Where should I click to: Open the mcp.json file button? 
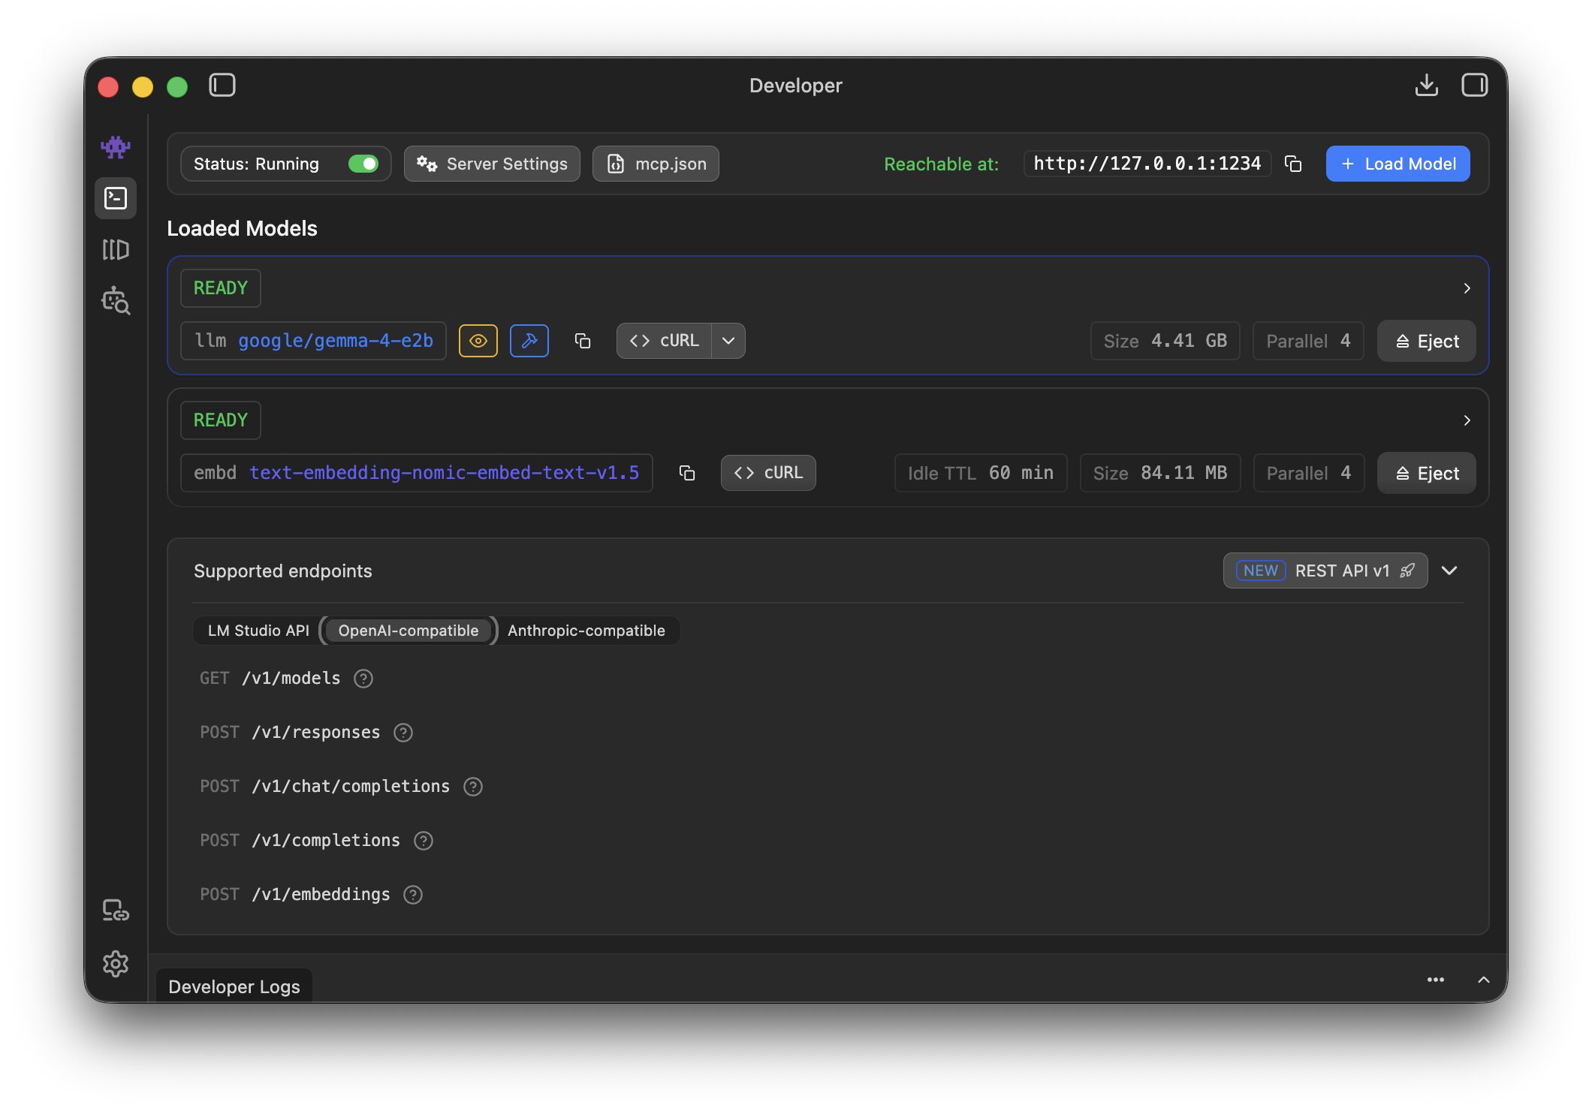[x=656, y=164]
